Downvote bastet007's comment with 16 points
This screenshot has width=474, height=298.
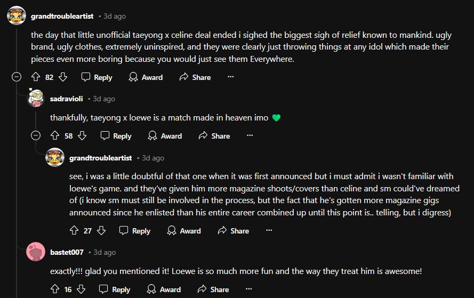click(x=81, y=289)
